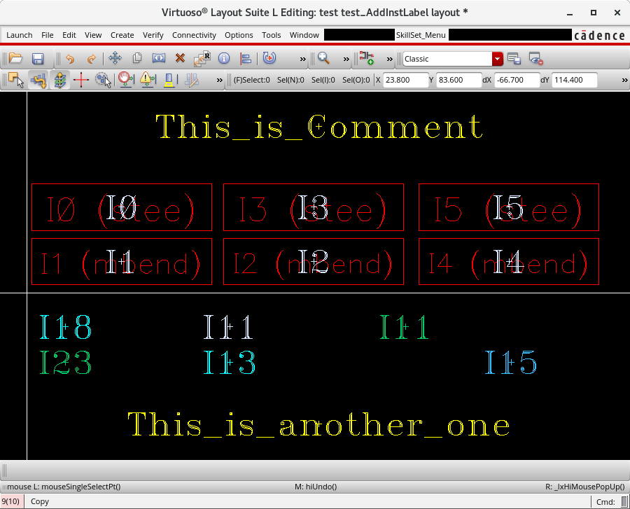Click the X coordinate field
Viewport: 630px width, 509px height.
coord(405,80)
